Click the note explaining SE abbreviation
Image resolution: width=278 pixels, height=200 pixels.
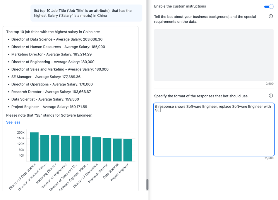pos(49,115)
